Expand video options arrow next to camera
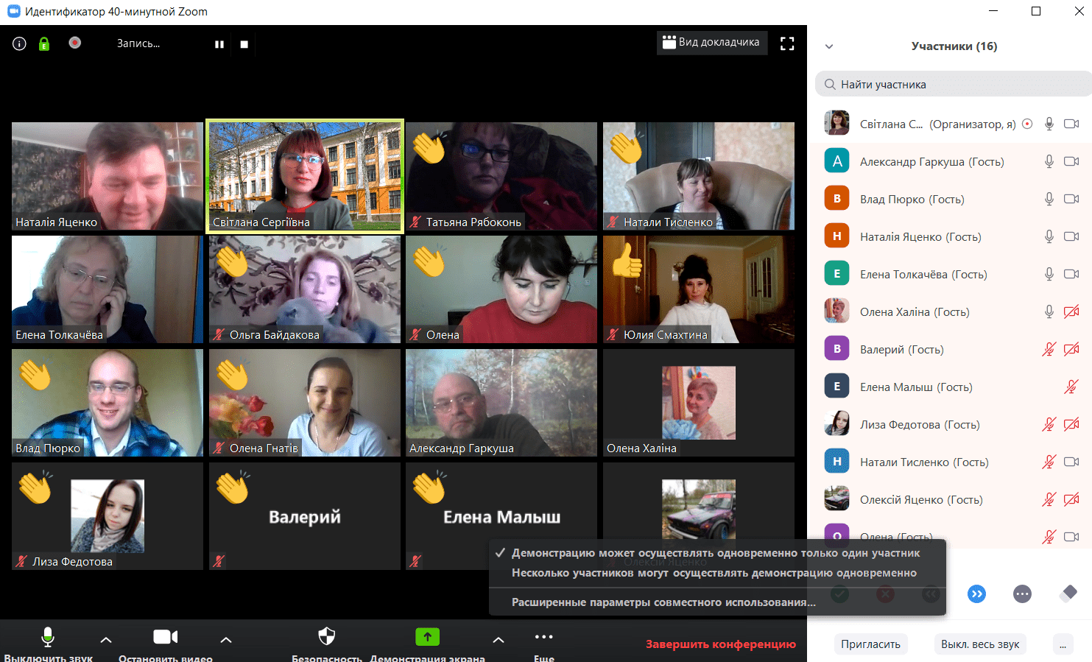 (x=226, y=640)
